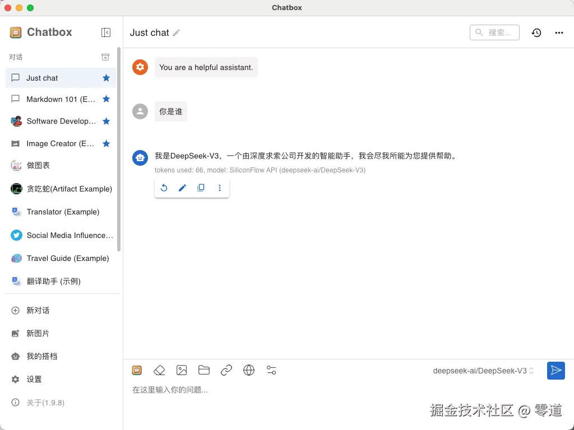The image size is (574, 430).
Task: Unstar the Just chat conversation
Action: click(106, 78)
